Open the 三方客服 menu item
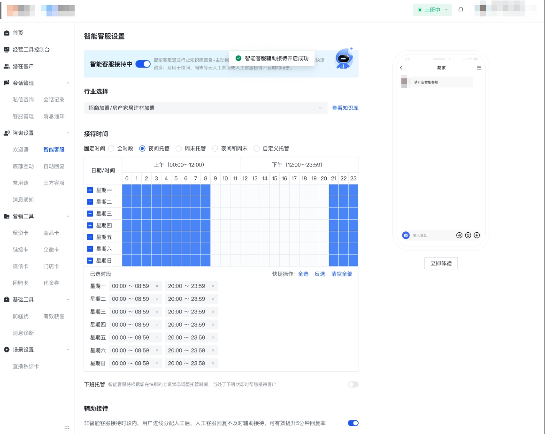The width and height of the screenshot is (545, 434). (54, 183)
